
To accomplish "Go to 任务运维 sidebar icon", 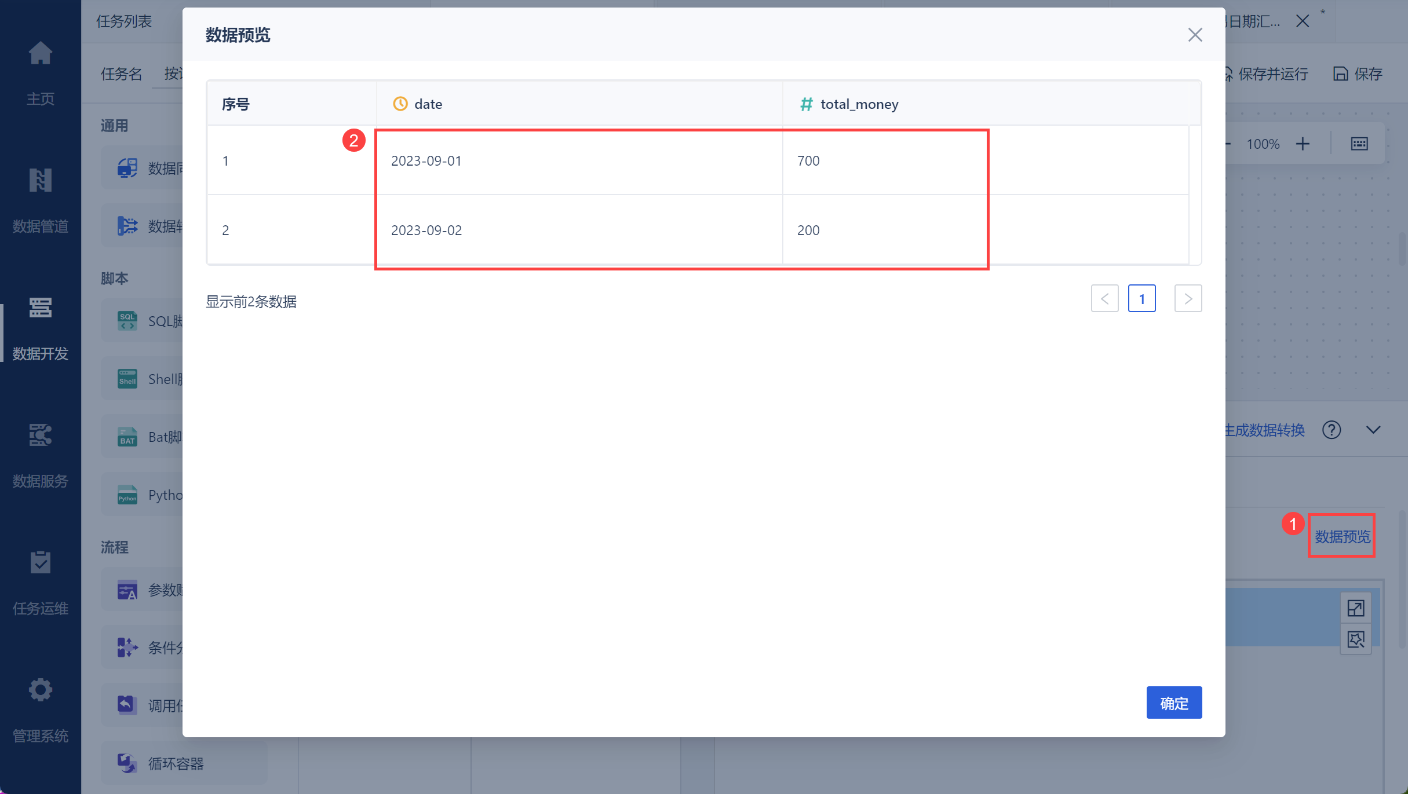I will [41, 563].
